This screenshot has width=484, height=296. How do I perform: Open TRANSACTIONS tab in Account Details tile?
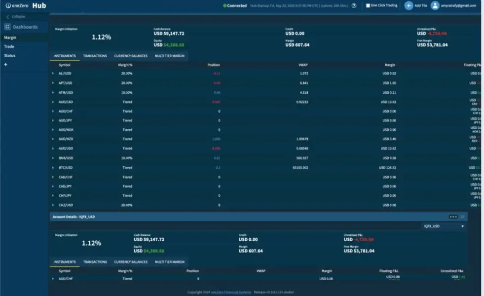coord(95,262)
